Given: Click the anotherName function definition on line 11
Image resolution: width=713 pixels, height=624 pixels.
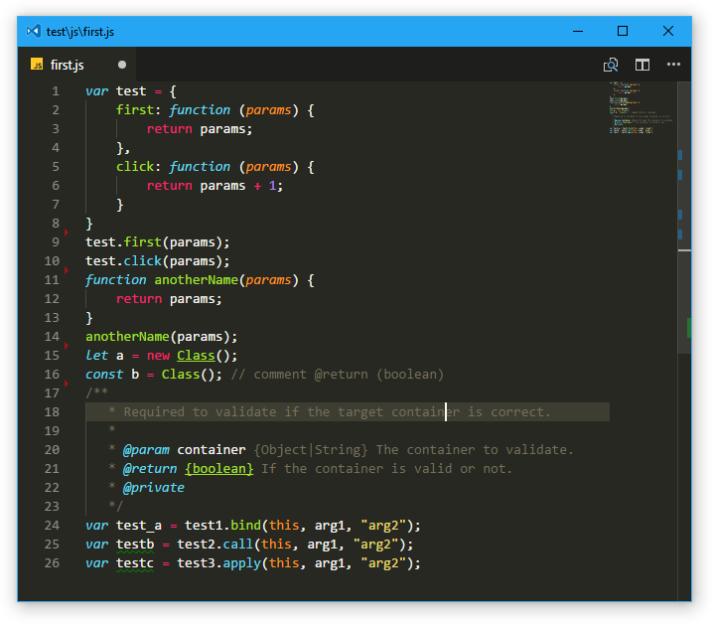Looking at the screenshot, I should pyautogui.click(x=196, y=280).
